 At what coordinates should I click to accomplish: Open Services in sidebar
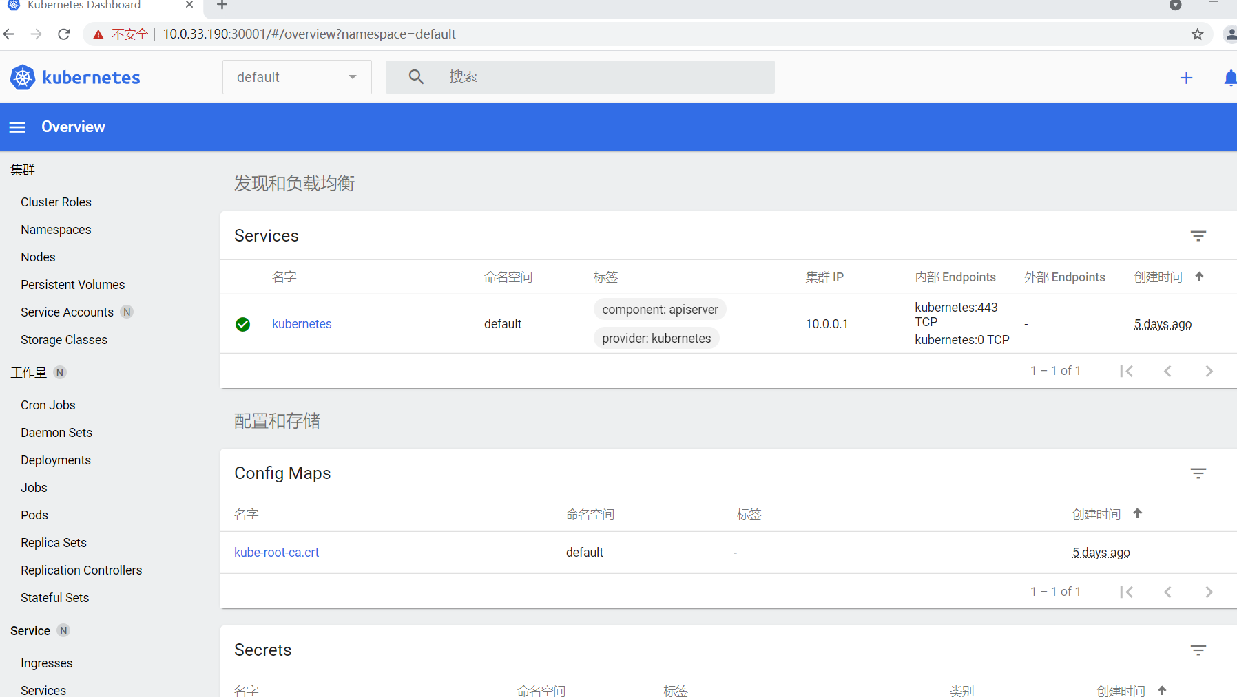click(43, 690)
